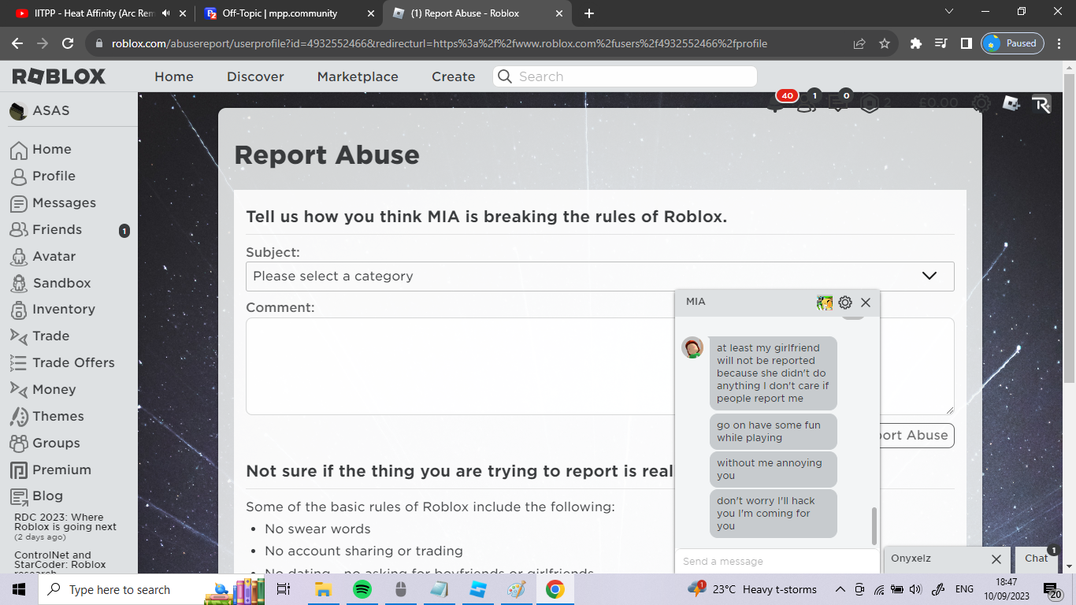The image size is (1076, 605).
Task: Click the R+ extension icon in header
Action: point(1041,104)
